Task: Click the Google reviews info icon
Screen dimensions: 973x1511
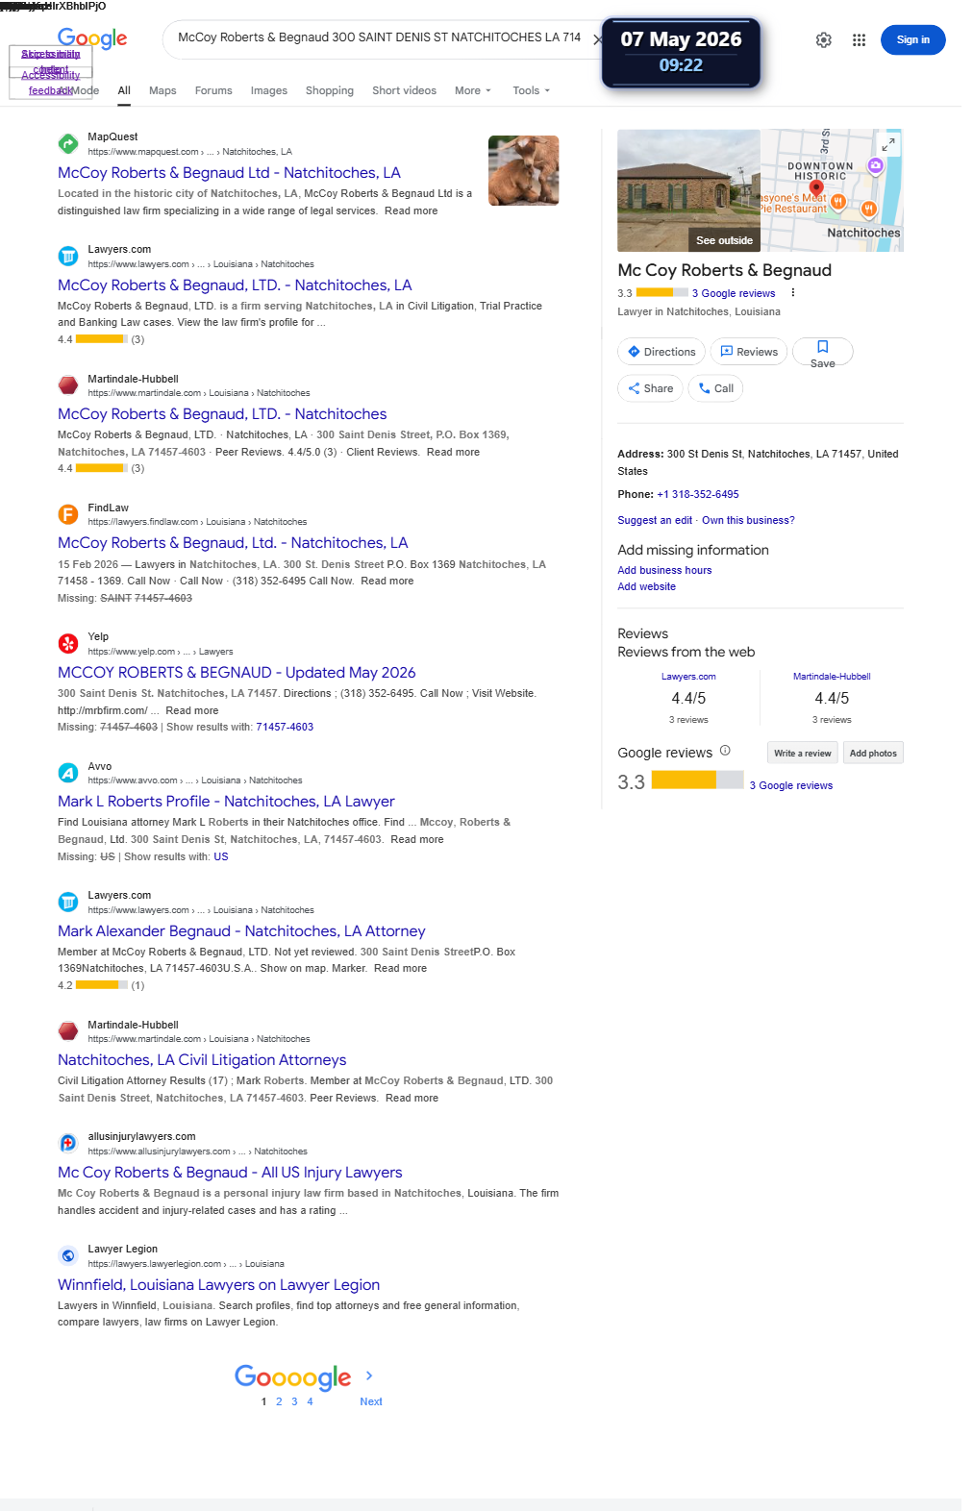Action: [x=725, y=751]
